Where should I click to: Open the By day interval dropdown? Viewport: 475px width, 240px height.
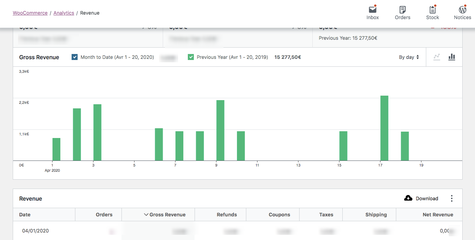[409, 57]
